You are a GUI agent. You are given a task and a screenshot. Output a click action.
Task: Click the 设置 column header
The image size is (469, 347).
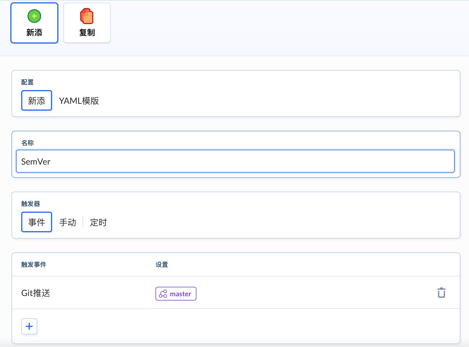coord(162,264)
